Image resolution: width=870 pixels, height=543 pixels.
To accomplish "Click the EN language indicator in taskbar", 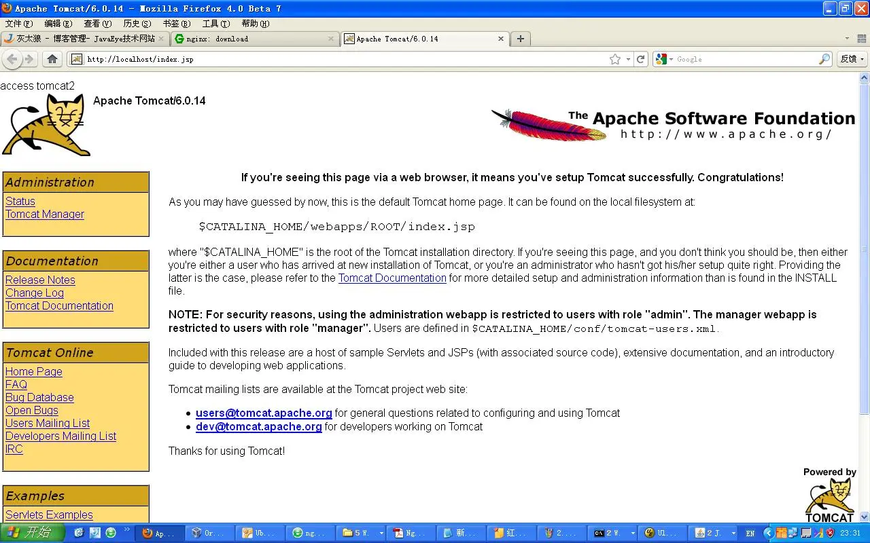I will click(x=750, y=533).
